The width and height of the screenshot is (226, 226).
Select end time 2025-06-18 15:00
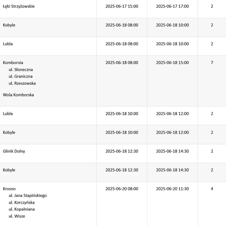(172, 63)
